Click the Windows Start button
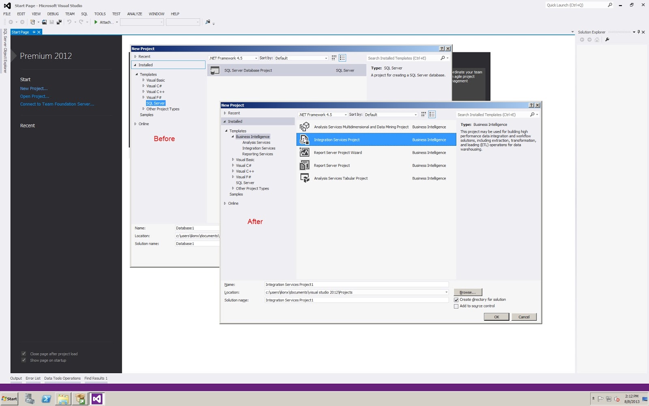This screenshot has height=406, width=649. tap(10, 399)
